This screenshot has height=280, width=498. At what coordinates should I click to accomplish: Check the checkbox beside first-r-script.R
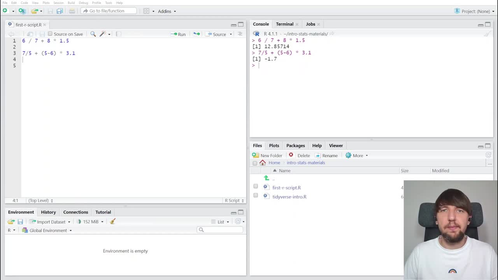(256, 186)
